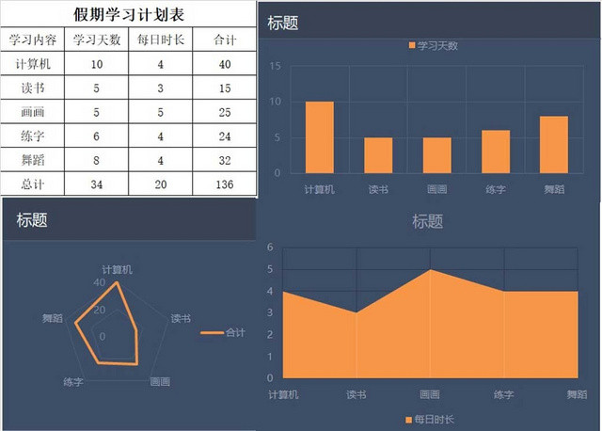Select the 总计 row label cell
Screen dimensions: 602x431
click(x=33, y=184)
